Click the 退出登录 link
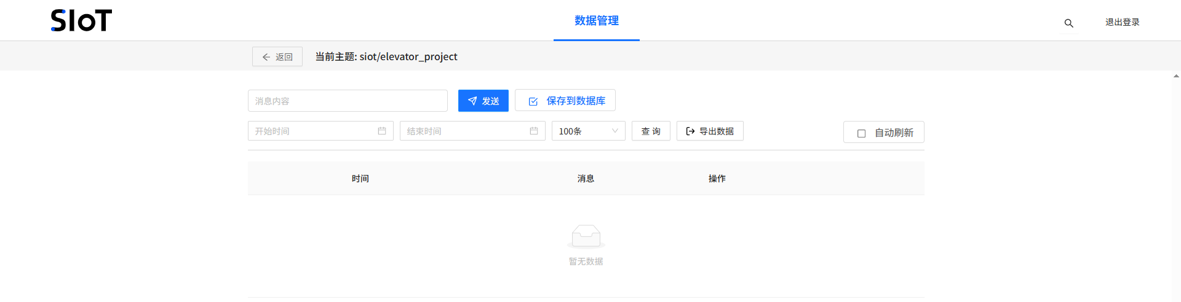 click(1122, 22)
